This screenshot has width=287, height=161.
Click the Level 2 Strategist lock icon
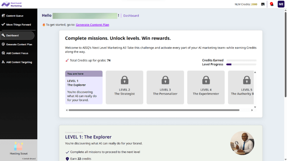(x=124, y=80)
